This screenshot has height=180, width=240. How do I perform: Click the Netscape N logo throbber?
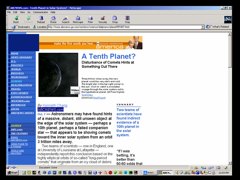click(228, 19)
